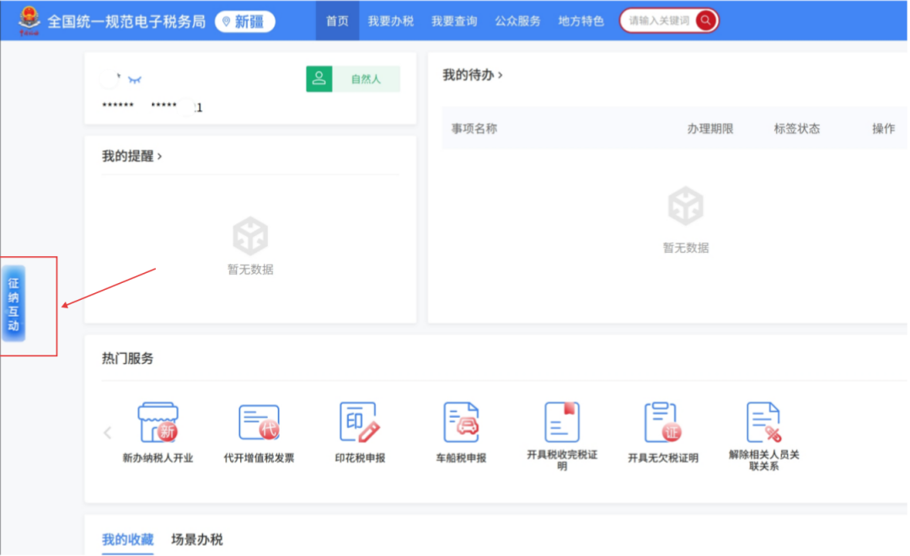
Task: Open the 印花税申报 service icon
Action: (x=360, y=422)
